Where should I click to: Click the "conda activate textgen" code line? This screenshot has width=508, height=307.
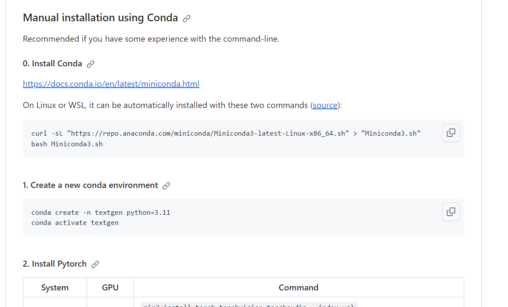click(75, 223)
